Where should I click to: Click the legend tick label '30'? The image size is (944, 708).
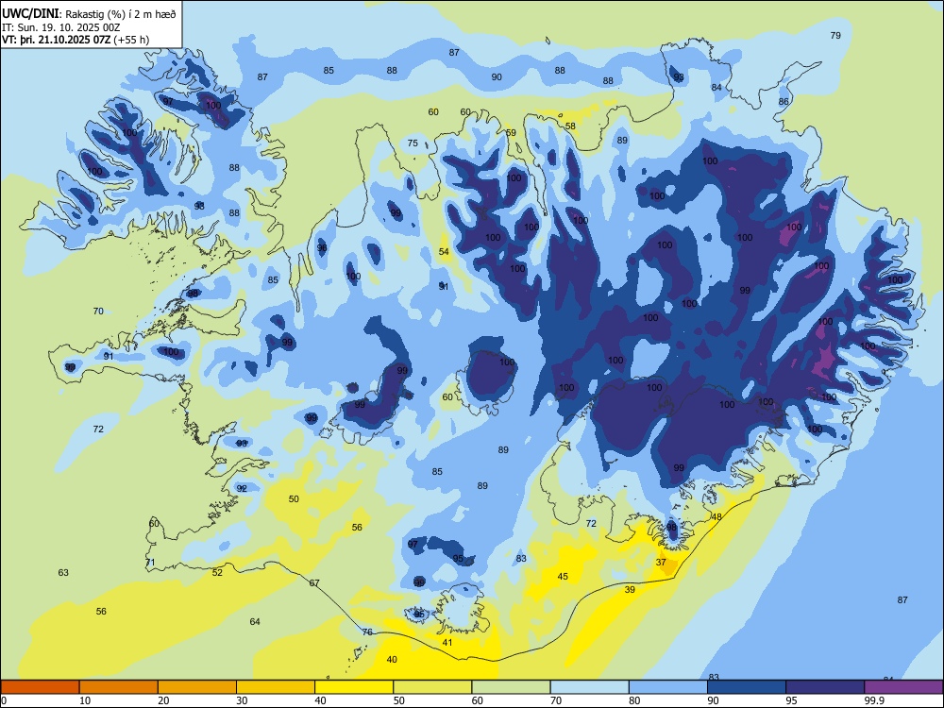click(242, 700)
